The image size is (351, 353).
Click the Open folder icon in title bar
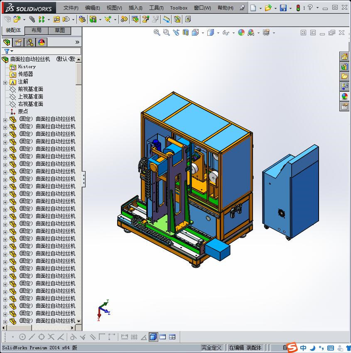[268, 8]
